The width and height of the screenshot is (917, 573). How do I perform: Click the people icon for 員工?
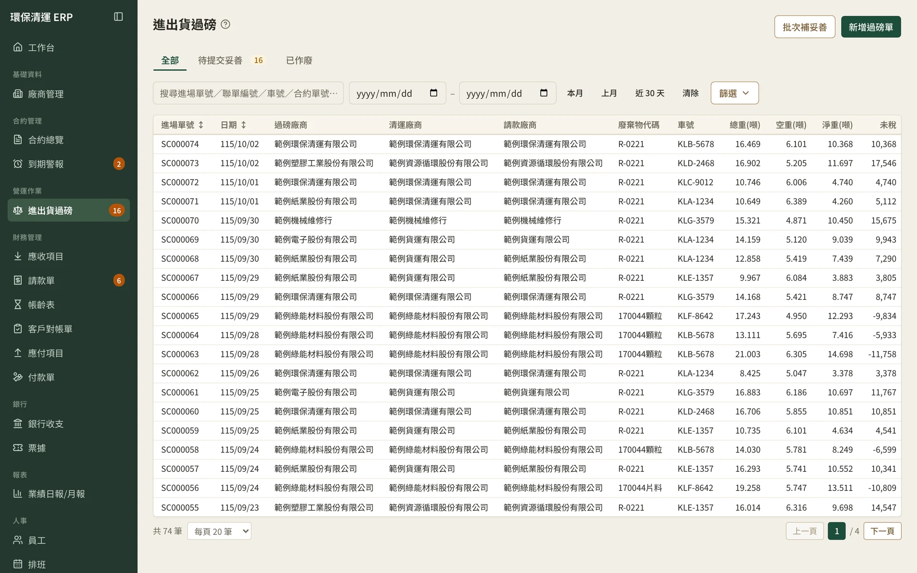point(18,540)
